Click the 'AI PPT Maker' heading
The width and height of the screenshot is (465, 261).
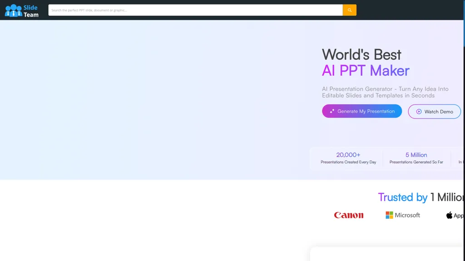coord(366,71)
